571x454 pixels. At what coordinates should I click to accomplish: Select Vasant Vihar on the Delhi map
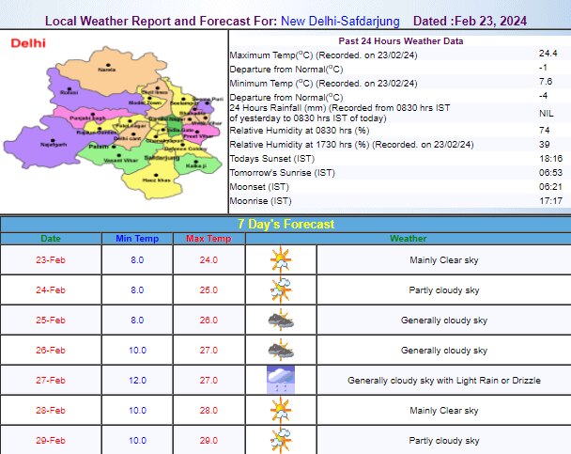coord(121,160)
